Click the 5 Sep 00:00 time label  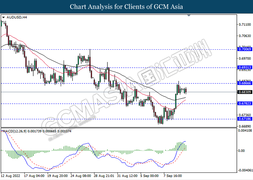[149, 176]
